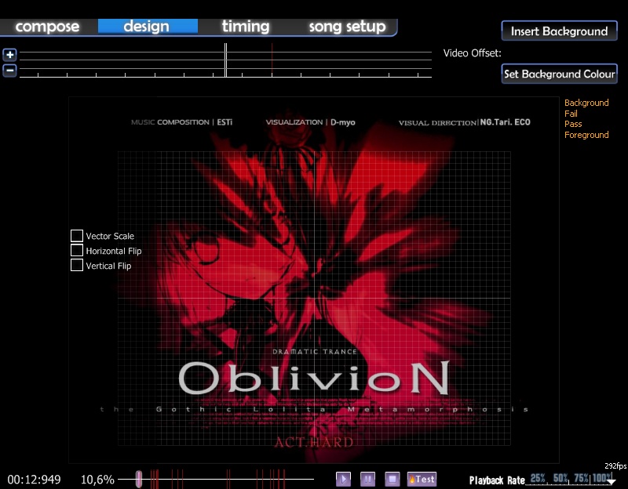Click the red marker in upper timeline
Screen dimensions: 628x489
pos(272,60)
